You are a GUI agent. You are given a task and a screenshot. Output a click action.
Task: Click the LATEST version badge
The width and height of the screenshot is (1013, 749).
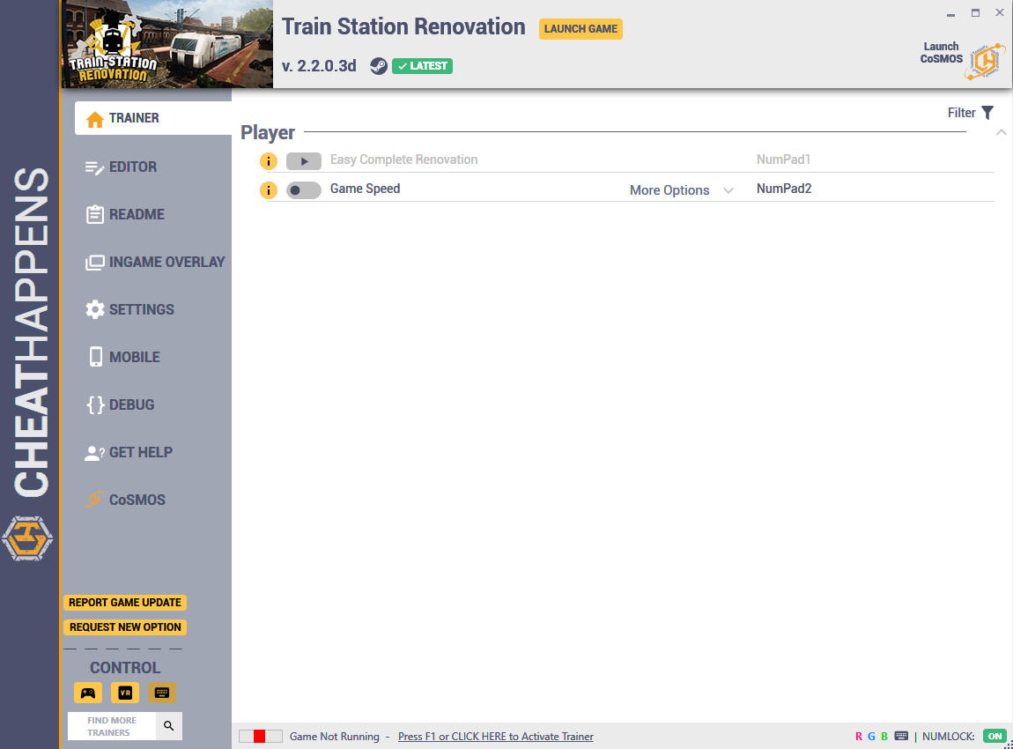coord(423,66)
